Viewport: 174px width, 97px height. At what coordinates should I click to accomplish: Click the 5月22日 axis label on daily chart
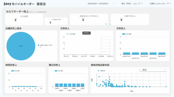point(110,56)
